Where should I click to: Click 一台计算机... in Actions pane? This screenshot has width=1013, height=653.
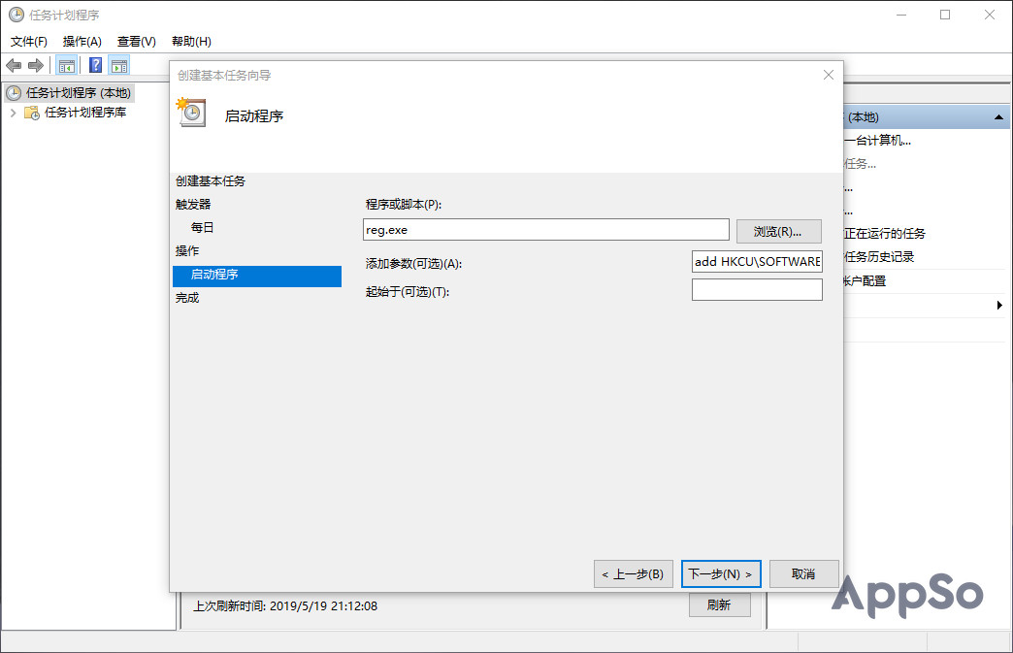(x=877, y=141)
